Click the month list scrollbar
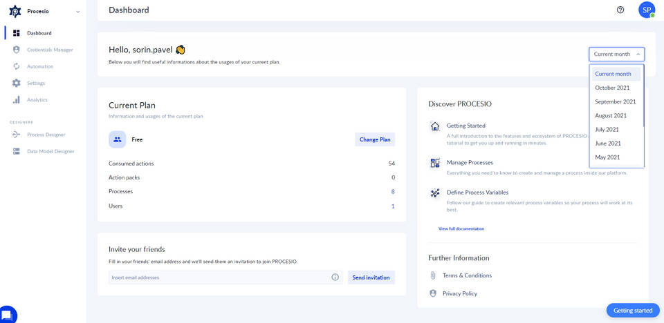This screenshot has width=664, height=323. (643, 97)
